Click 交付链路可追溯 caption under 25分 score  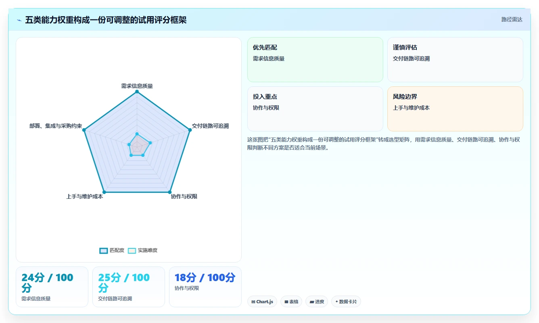pyautogui.click(x=115, y=299)
